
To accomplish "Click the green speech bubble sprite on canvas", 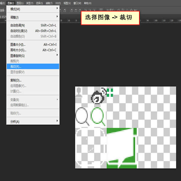I will pos(122,148).
